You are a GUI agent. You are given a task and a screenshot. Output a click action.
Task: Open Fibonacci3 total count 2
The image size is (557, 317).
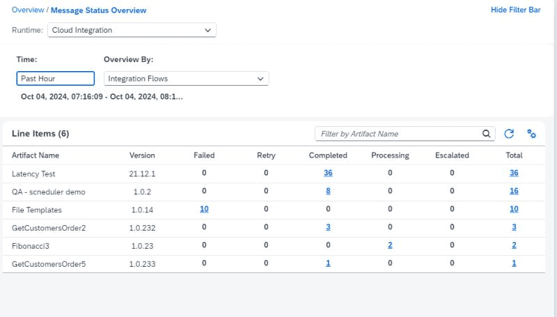coord(514,245)
